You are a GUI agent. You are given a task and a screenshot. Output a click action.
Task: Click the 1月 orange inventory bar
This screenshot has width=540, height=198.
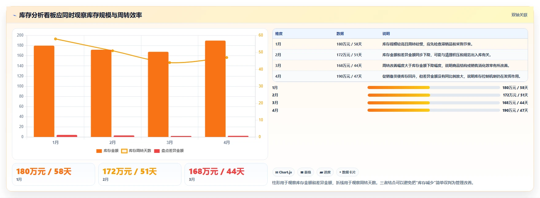(44, 91)
